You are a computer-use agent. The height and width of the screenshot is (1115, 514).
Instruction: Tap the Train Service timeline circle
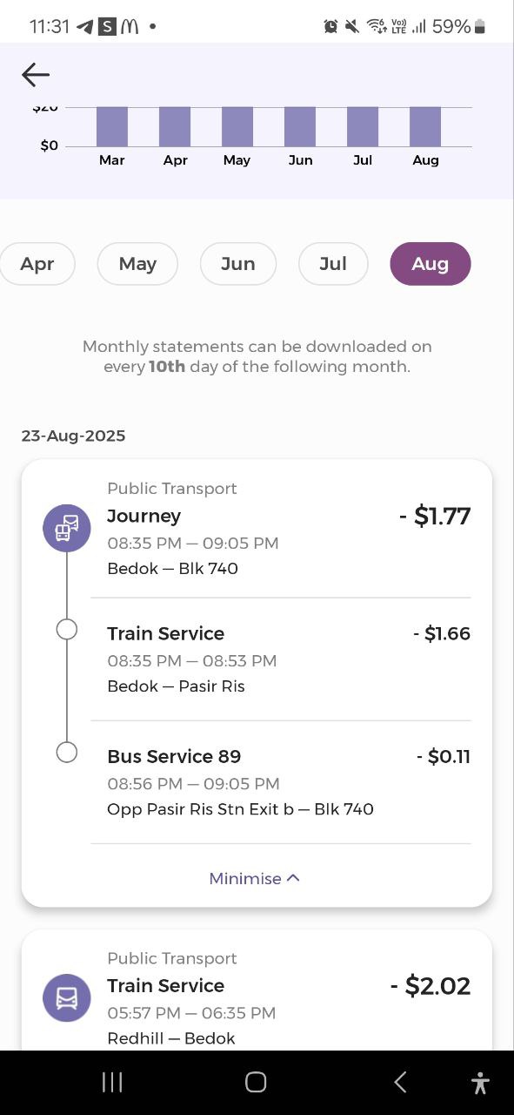point(67,629)
